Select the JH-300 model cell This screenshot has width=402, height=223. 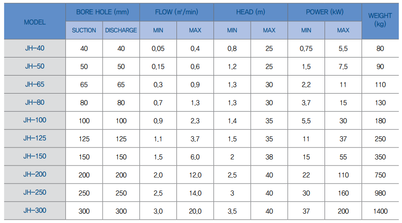pos(35,211)
